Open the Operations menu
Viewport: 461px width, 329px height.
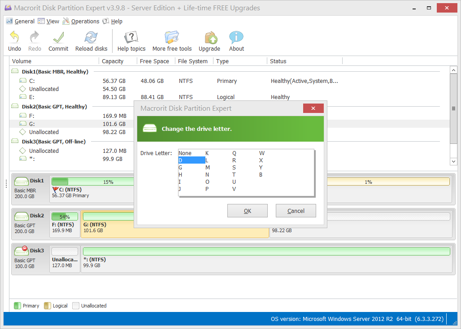click(85, 21)
